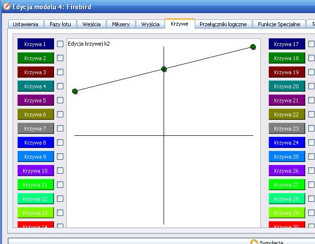Click the title bar application icon
The height and width of the screenshot is (244, 315).
[x=7, y=6]
